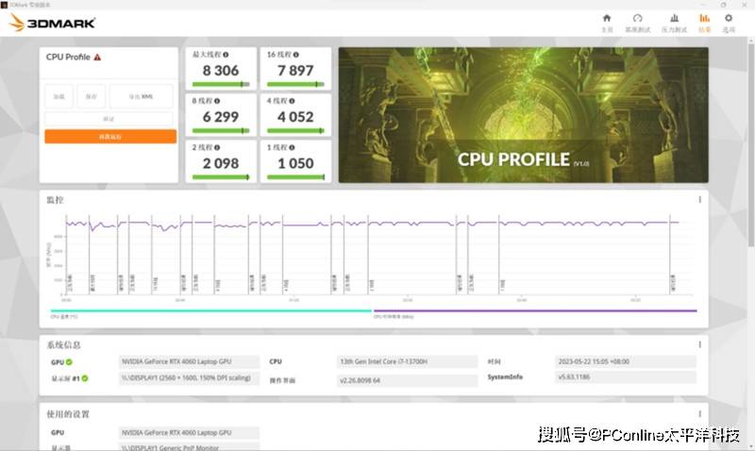Screen dimensions: 755x451
Task: Click the 导出 XML button
Action: pyautogui.click(x=141, y=96)
